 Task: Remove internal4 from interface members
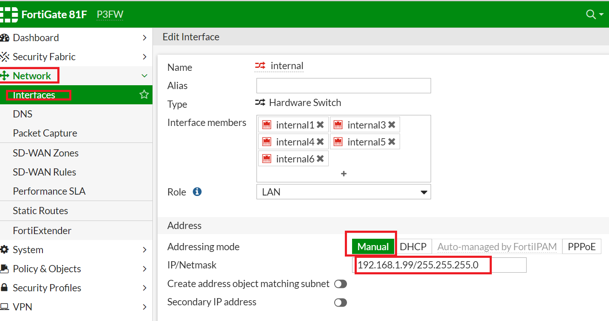(320, 142)
